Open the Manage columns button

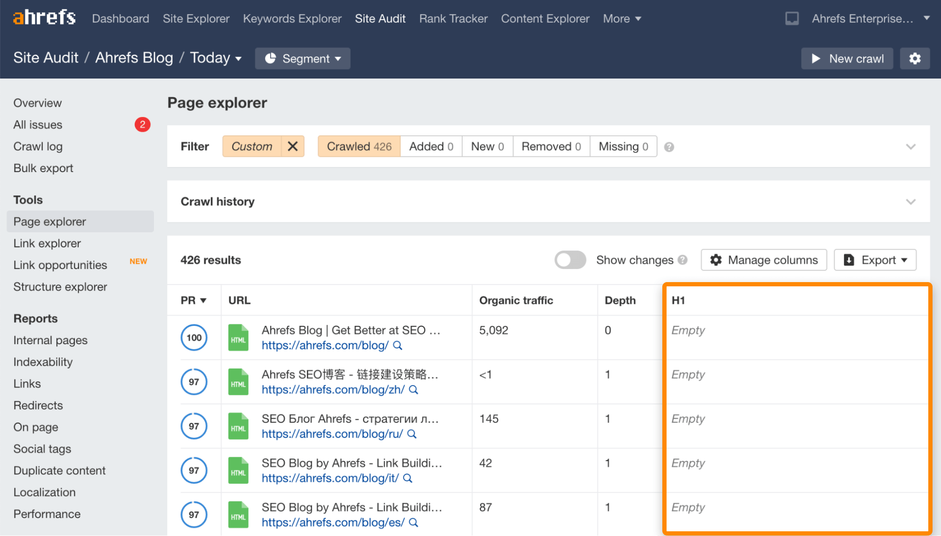764,260
